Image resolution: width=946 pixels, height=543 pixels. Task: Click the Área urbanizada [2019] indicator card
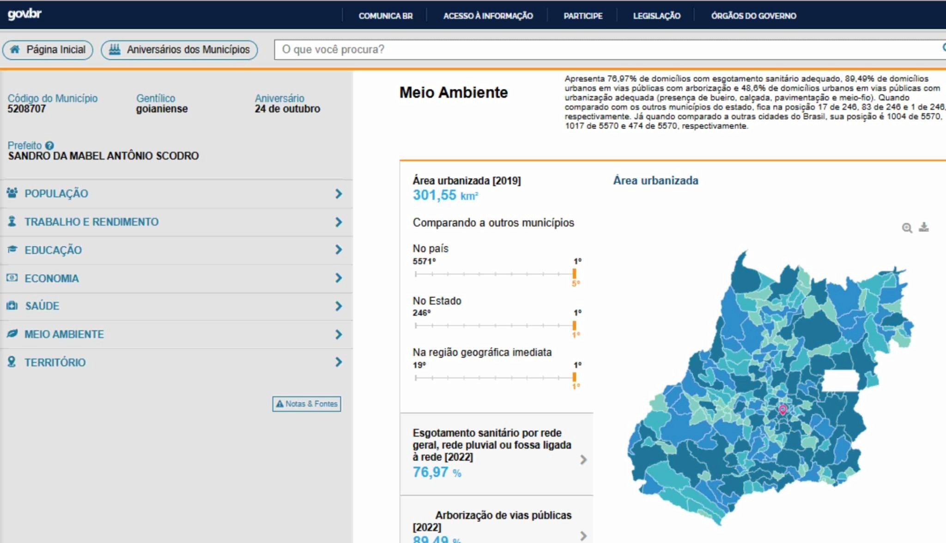tap(497, 286)
